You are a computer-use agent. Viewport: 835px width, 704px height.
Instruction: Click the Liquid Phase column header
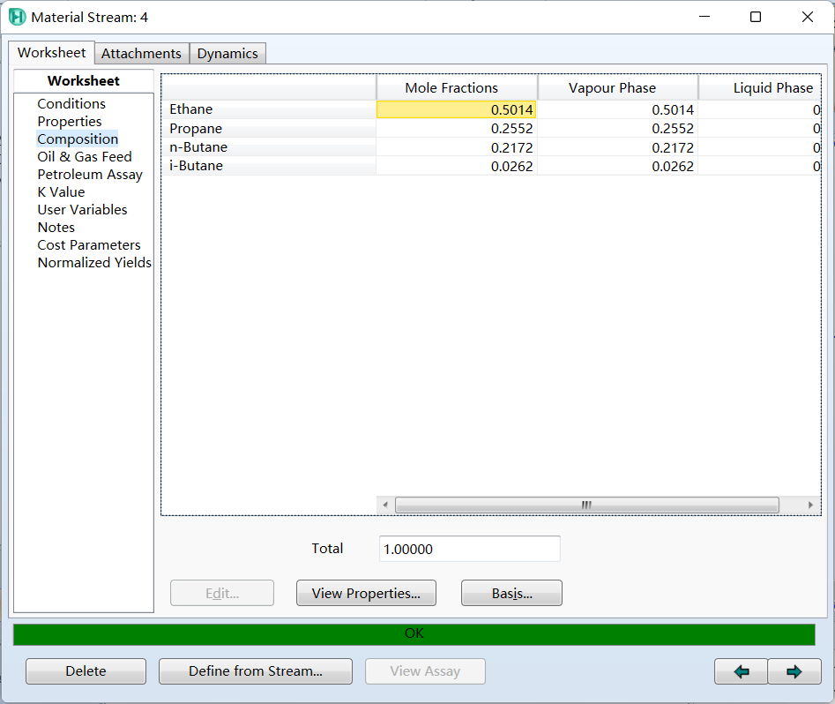tap(760, 88)
